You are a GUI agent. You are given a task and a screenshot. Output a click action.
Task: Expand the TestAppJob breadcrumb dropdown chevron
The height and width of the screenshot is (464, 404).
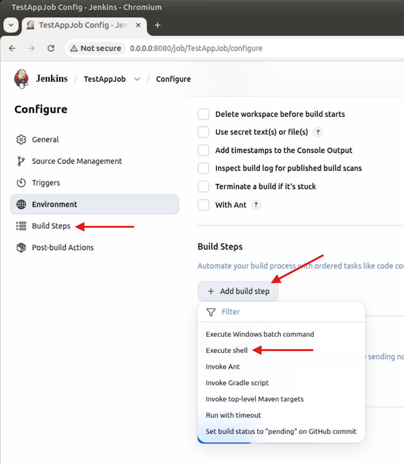[137, 79]
